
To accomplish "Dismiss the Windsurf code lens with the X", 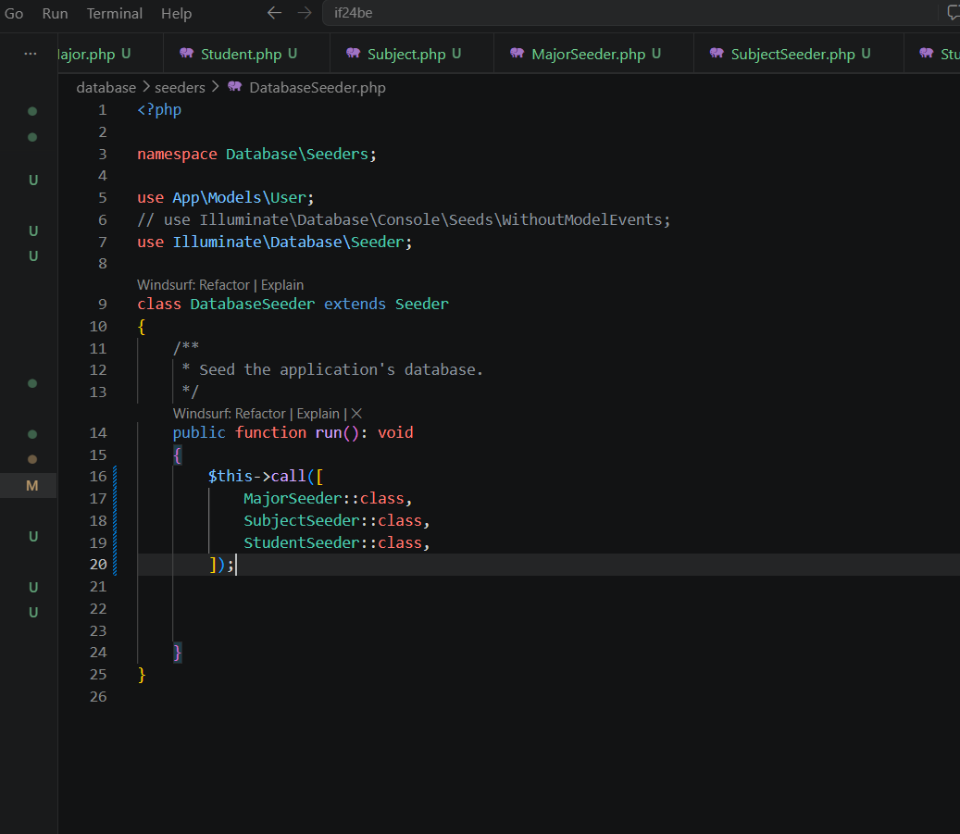I will [x=356, y=414].
